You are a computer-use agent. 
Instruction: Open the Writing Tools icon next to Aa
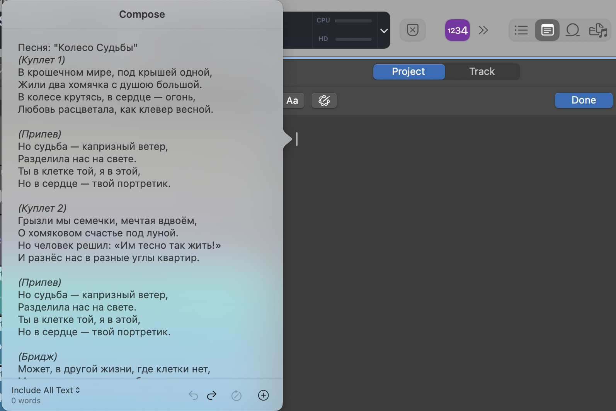[324, 100]
